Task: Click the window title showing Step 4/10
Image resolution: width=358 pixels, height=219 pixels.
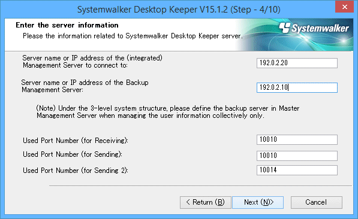Action: [179, 10]
